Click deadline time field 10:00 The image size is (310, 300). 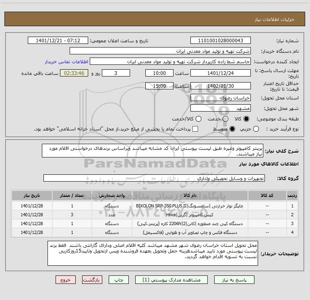point(159,73)
